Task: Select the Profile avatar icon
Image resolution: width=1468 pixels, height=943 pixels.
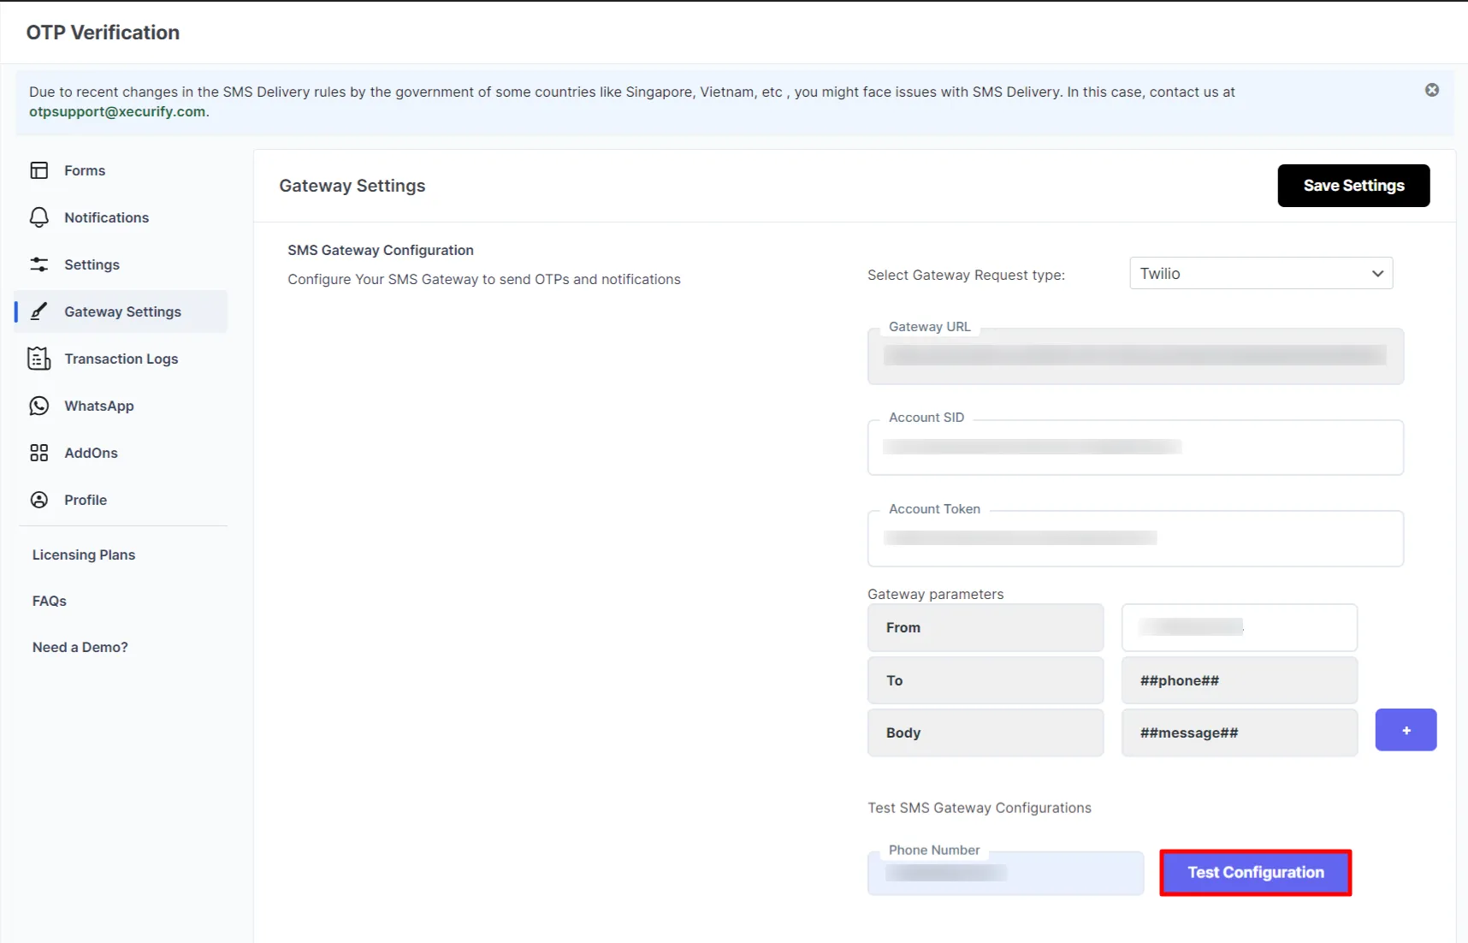Action: click(39, 500)
